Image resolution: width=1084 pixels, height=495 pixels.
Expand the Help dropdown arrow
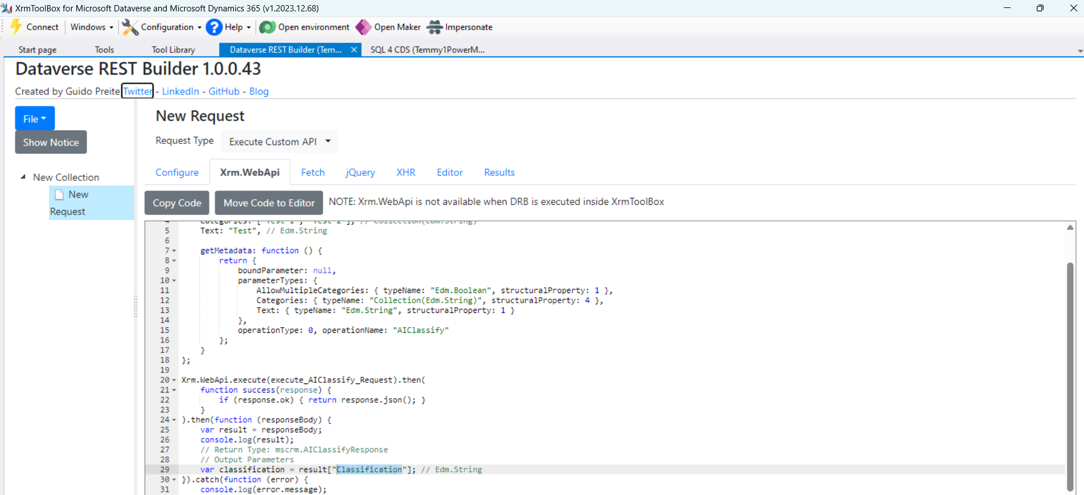point(249,27)
